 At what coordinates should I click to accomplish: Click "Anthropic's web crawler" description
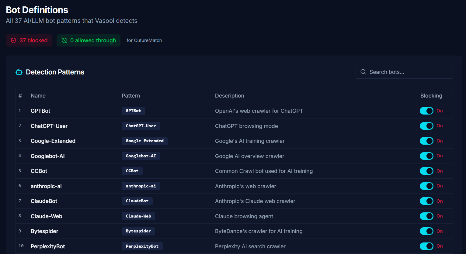[x=245, y=186]
